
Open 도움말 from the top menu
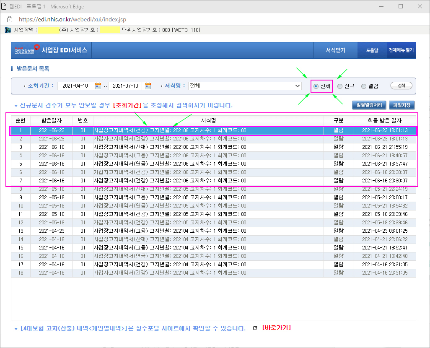click(x=372, y=50)
